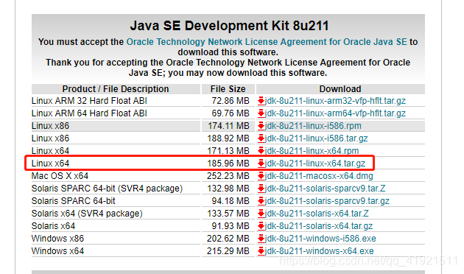The image size is (464, 274).
Task: Download jdk-8u211-solaris-x64.tar.Z
Action: 317,214
